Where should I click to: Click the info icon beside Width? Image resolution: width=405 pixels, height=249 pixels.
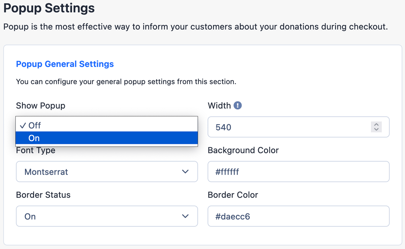[238, 105]
